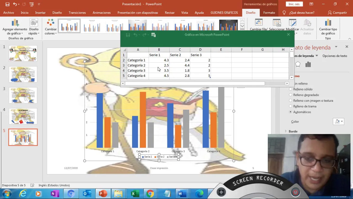Image resolution: width=353 pixels, height=199 pixels.
Task: Open Effects pentagon icon in format pane
Action: click(298, 65)
